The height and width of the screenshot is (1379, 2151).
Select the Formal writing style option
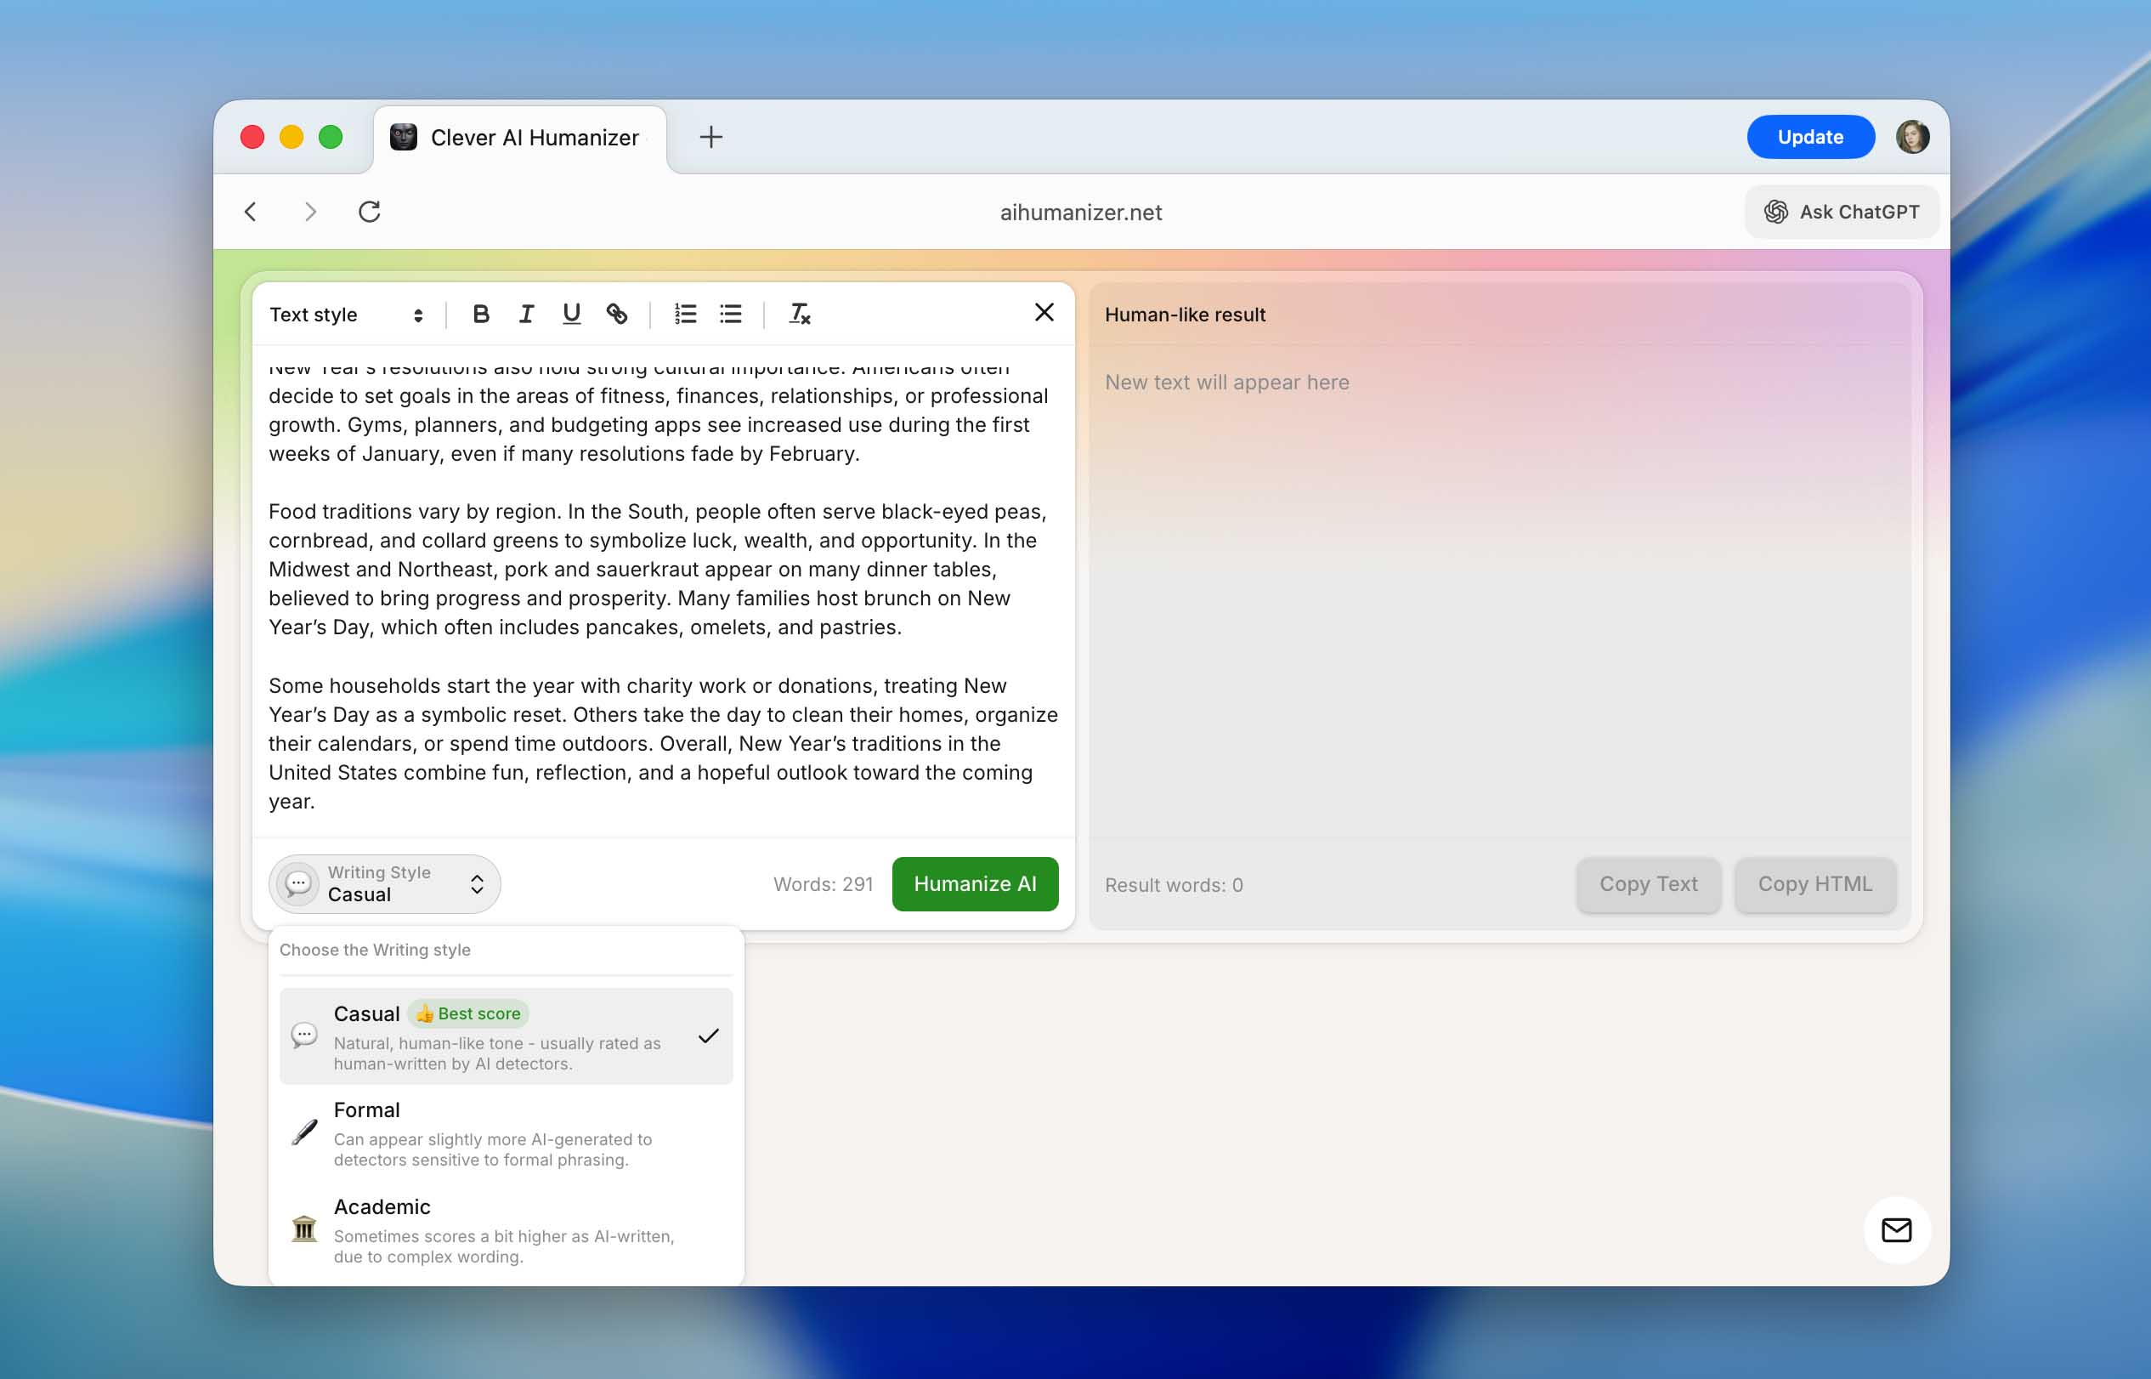[x=506, y=1132]
